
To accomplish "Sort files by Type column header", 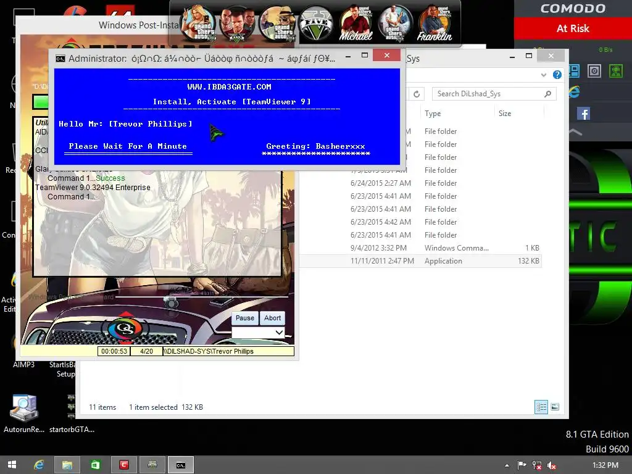I will [433, 114].
